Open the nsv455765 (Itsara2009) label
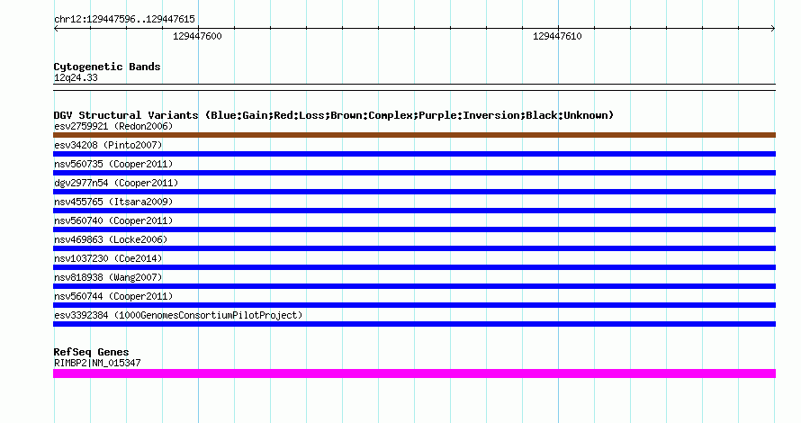 point(113,202)
